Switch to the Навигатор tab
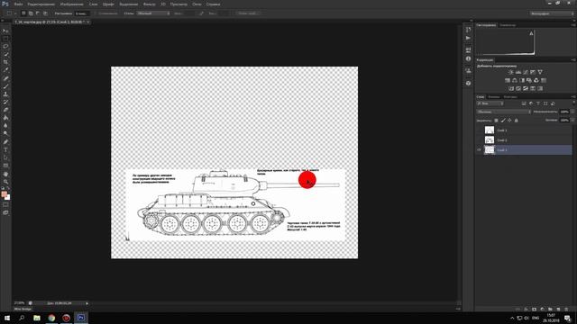Viewport: 577px width, 324px height. point(508,25)
